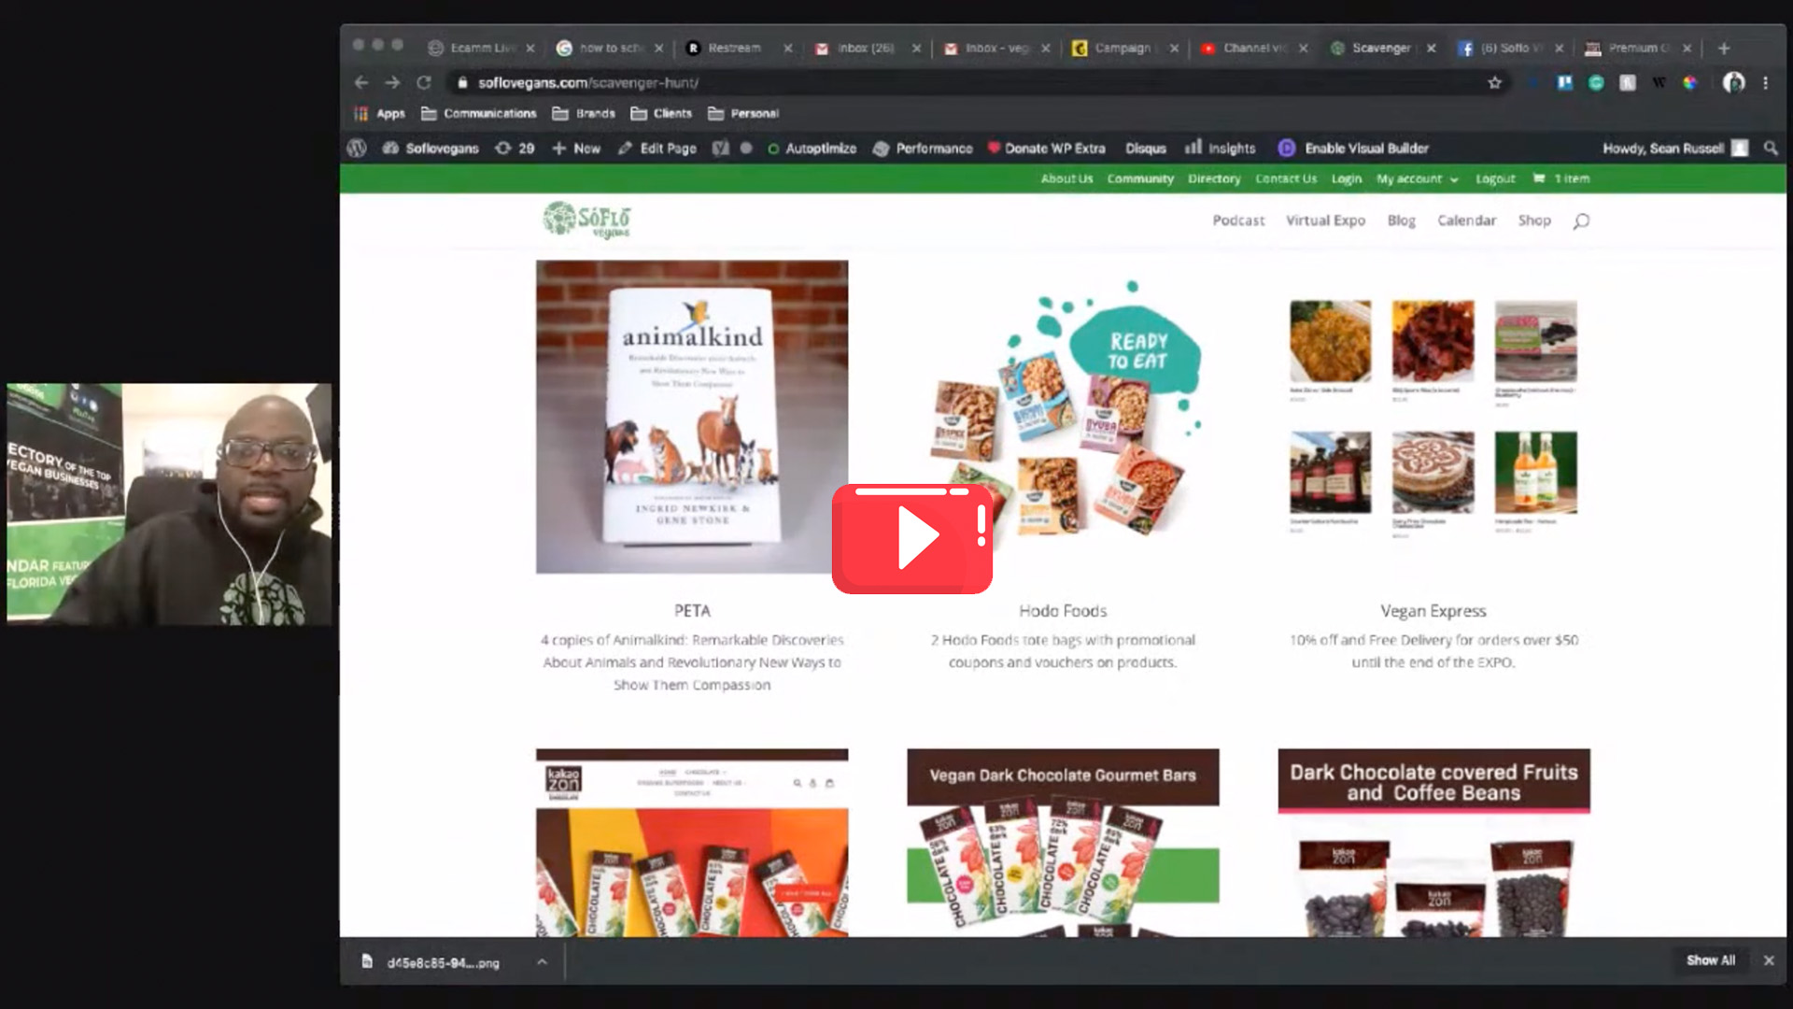Expand download options for png file

[542, 961]
